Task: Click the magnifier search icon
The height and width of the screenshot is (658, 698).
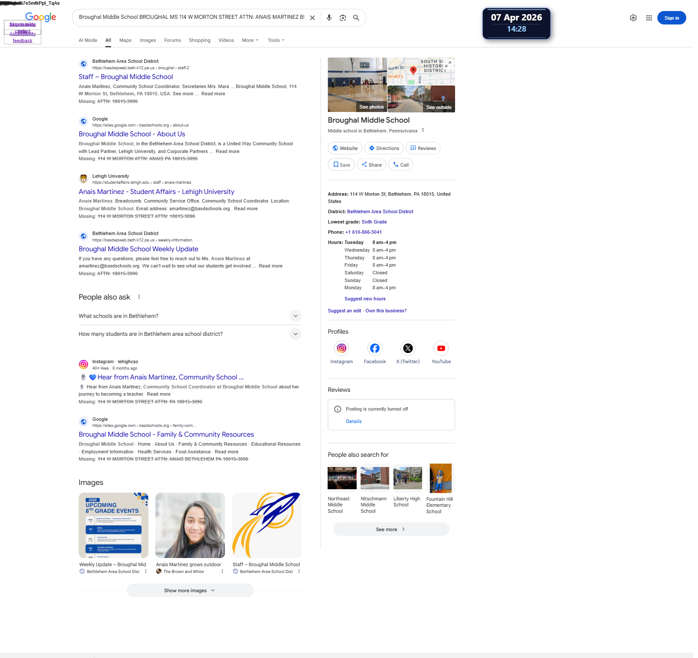Action: [356, 18]
